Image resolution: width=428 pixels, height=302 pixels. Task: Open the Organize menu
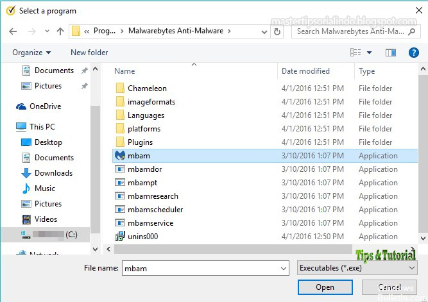tap(31, 53)
